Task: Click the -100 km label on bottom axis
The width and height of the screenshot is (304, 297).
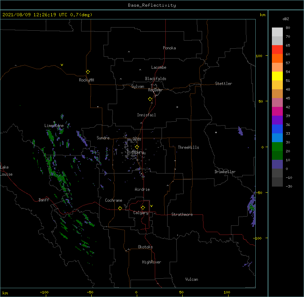Action: (44, 292)
